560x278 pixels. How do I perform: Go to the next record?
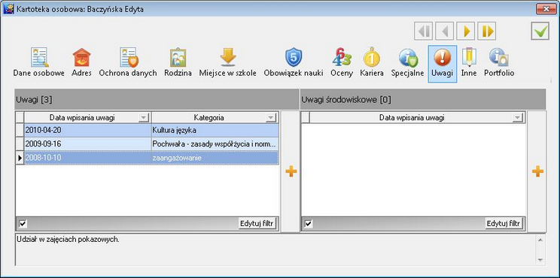coord(466,32)
